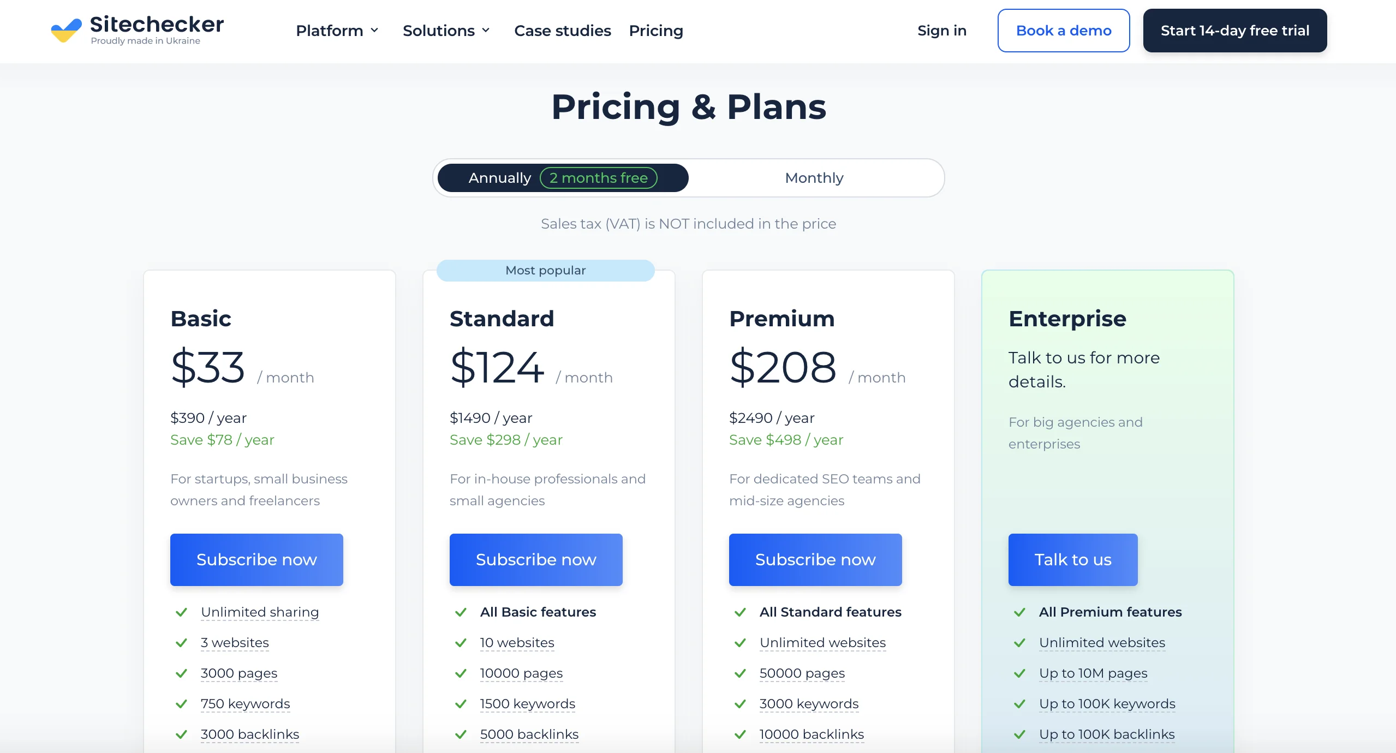Click Book a demo button
Screen dimensions: 1396x753
pyautogui.click(x=1063, y=31)
